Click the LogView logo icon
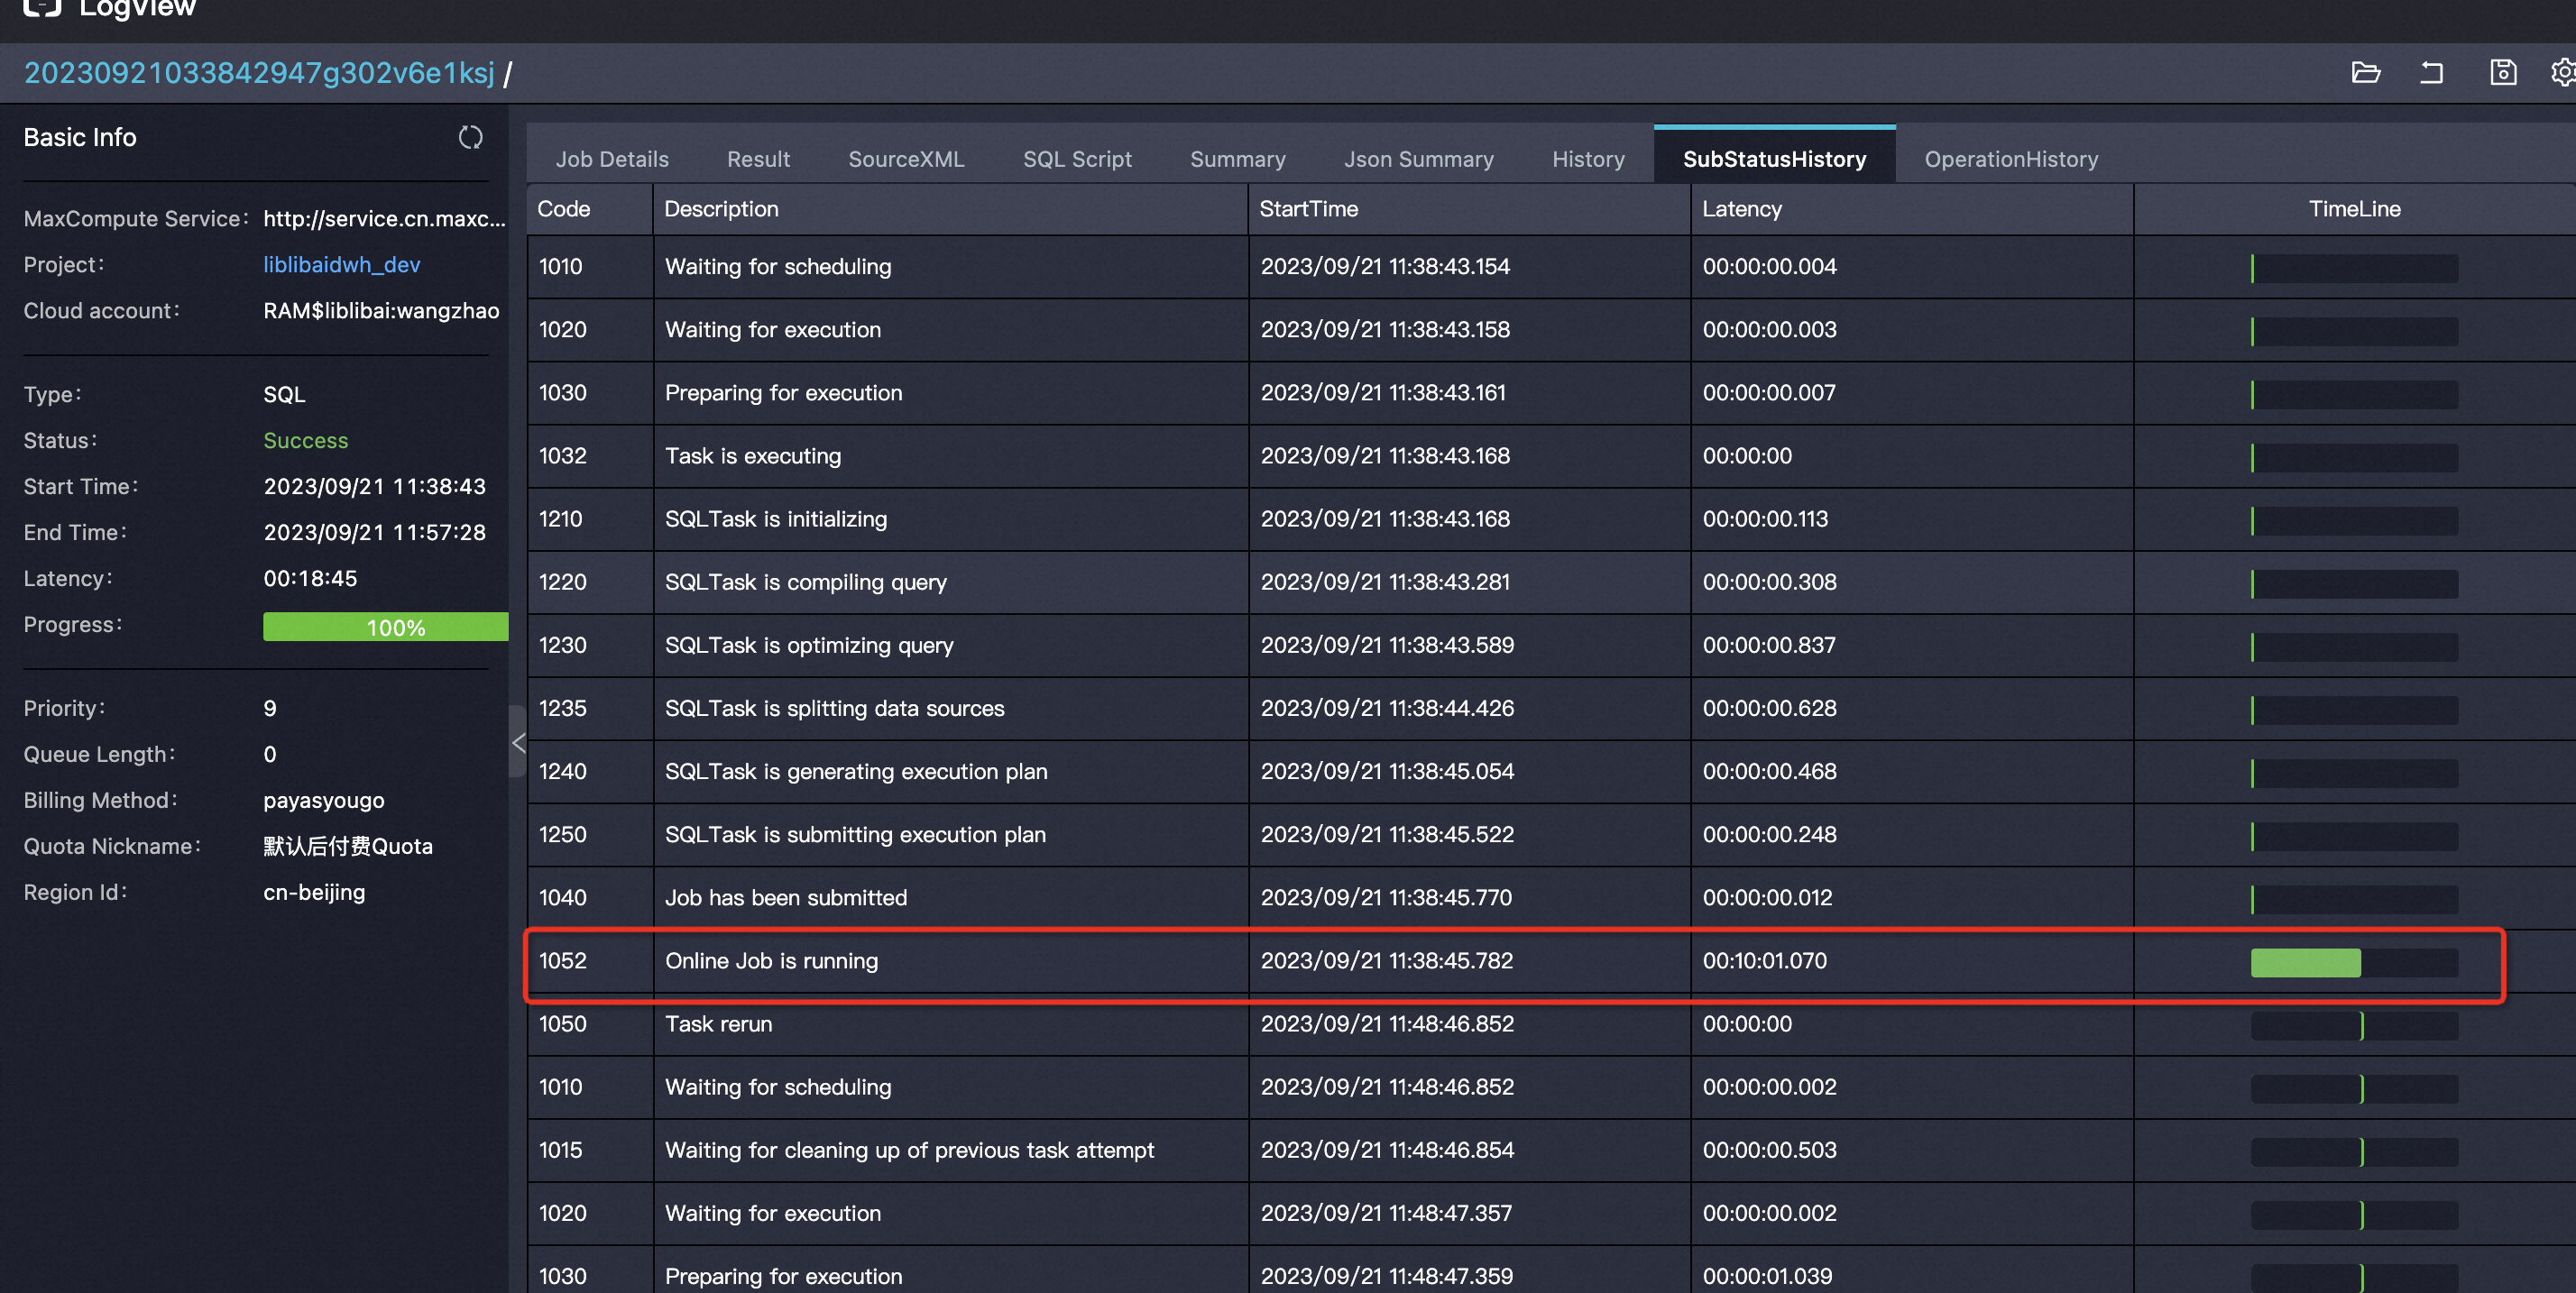Screen dimensions: 2576x1293 point(42,8)
